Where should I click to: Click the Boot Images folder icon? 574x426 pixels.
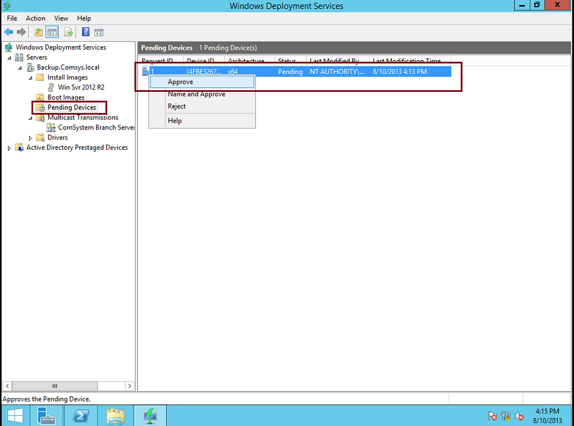click(x=40, y=97)
